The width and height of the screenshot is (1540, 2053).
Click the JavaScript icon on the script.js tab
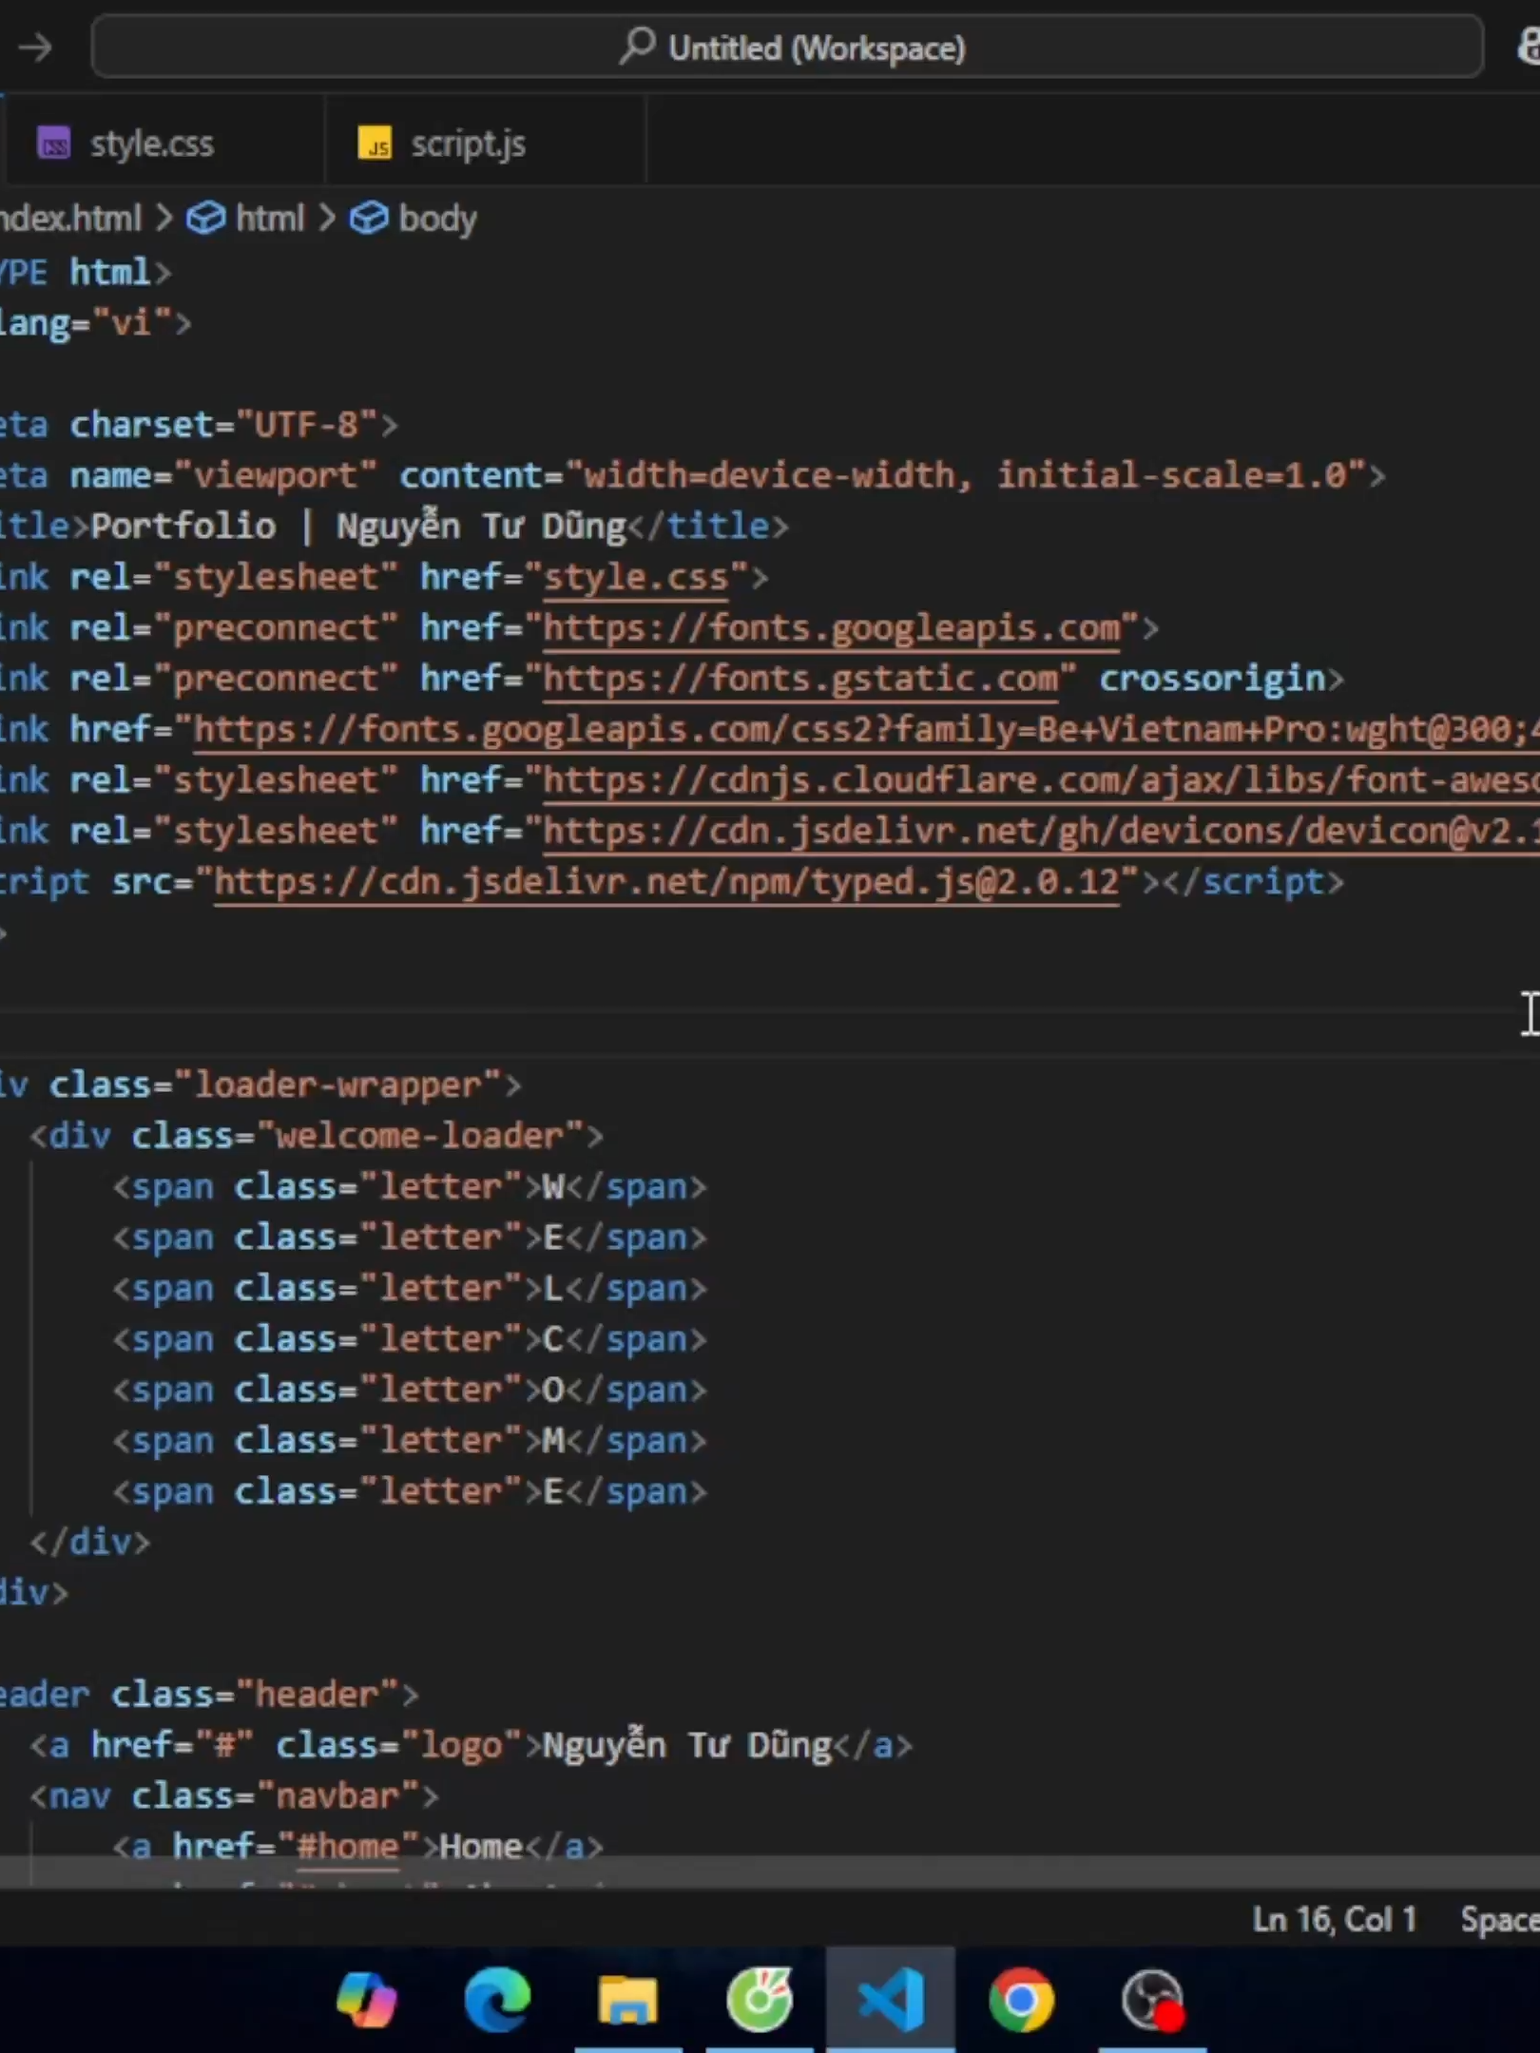(x=375, y=144)
